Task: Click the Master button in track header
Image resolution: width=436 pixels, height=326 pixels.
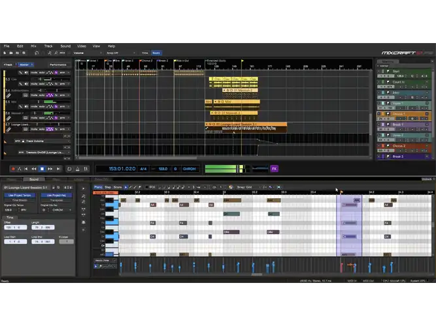Action: coord(25,65)
